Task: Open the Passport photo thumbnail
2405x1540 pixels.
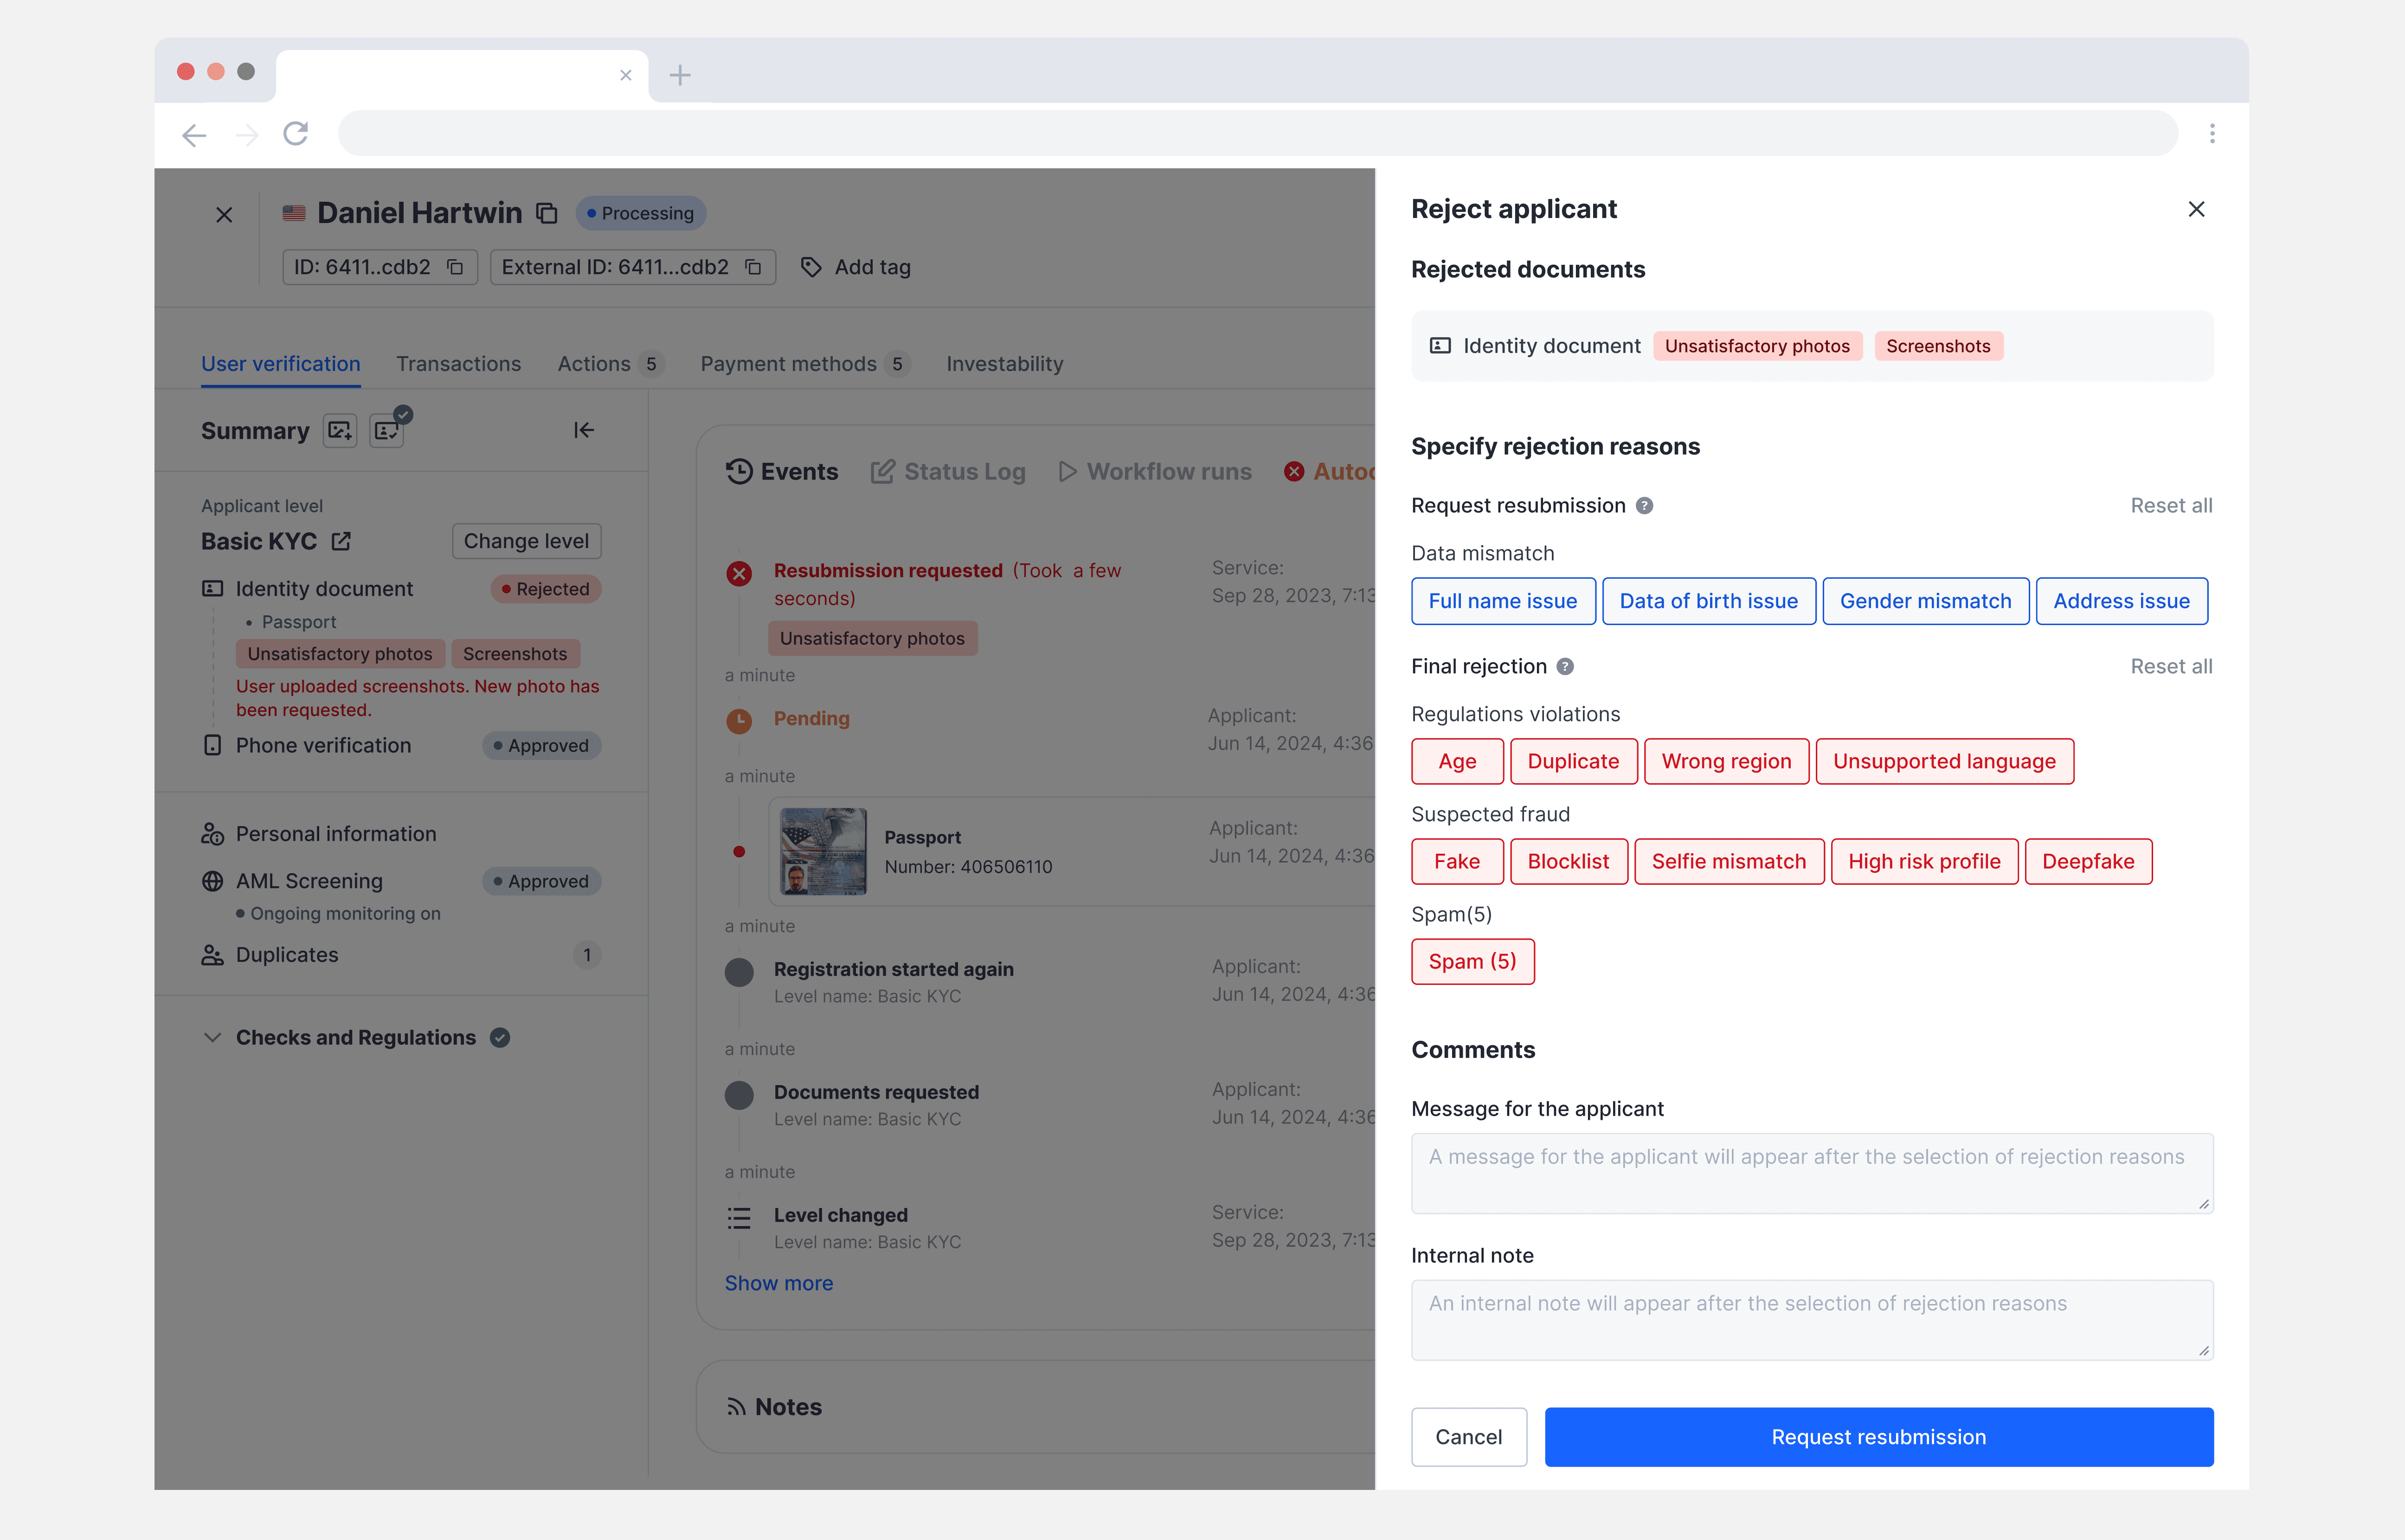Action: click(x=823, y=851)
